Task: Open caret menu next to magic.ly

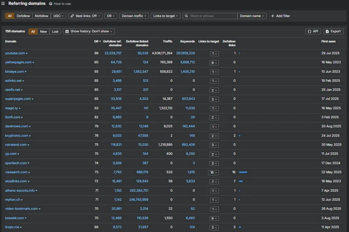Action: point(19,109)
